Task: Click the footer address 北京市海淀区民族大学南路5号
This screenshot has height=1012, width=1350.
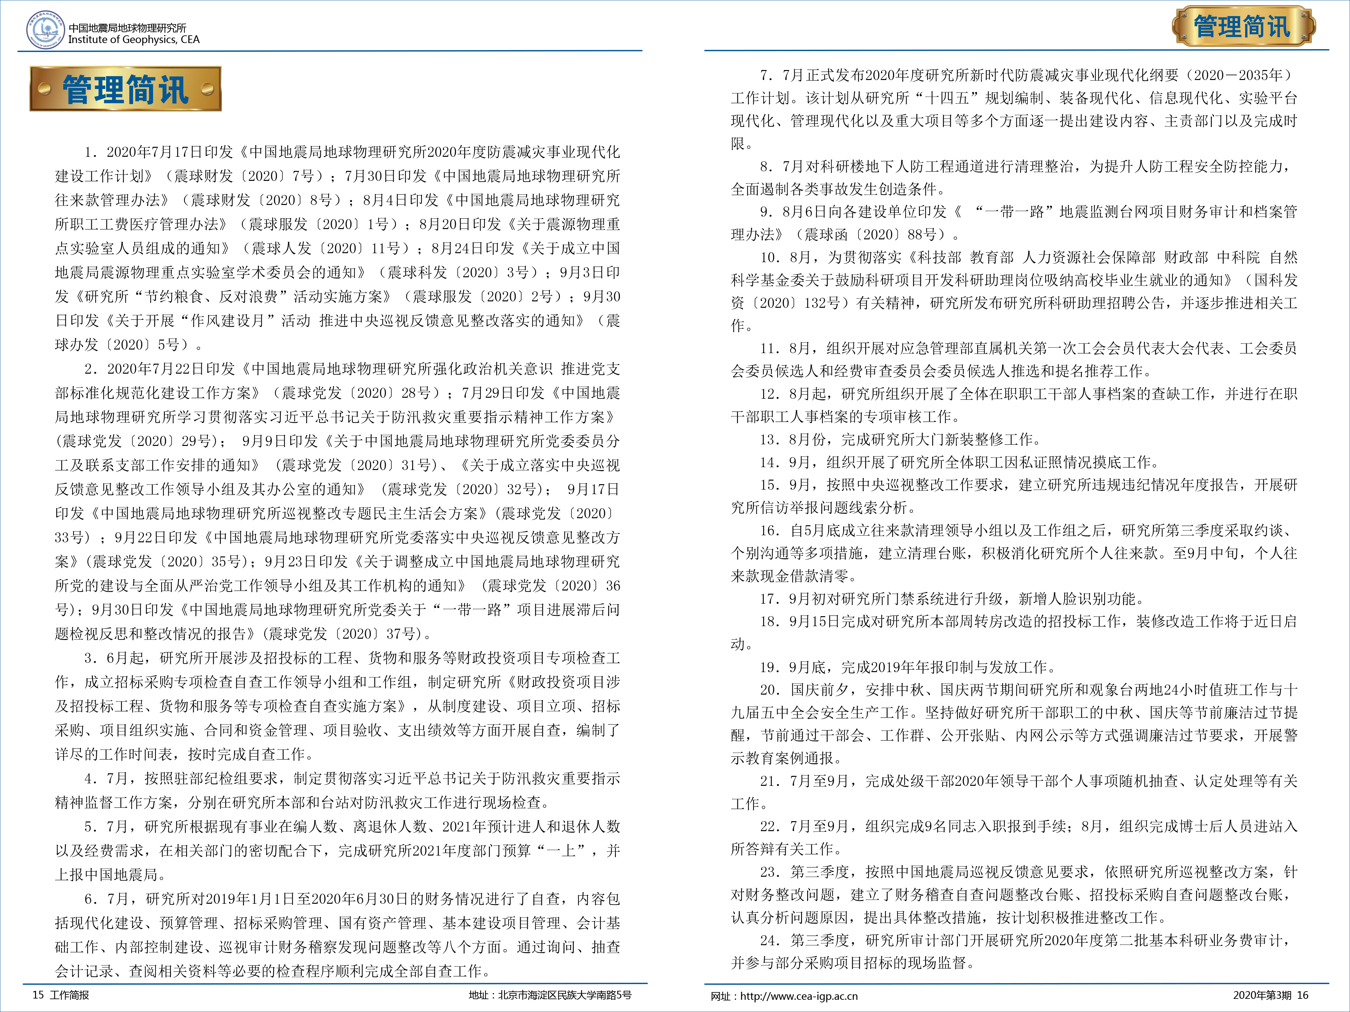Action: 565,995
